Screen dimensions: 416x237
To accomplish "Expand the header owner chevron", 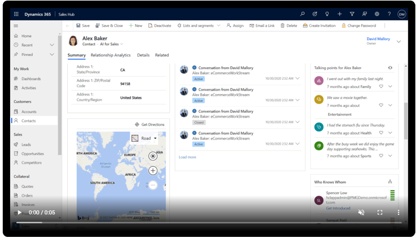I will (398, 42).
